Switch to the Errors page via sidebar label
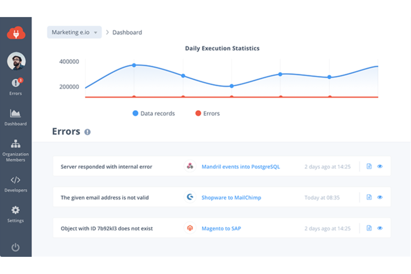This screenshot has width=411, height=274. pos(15,94)
